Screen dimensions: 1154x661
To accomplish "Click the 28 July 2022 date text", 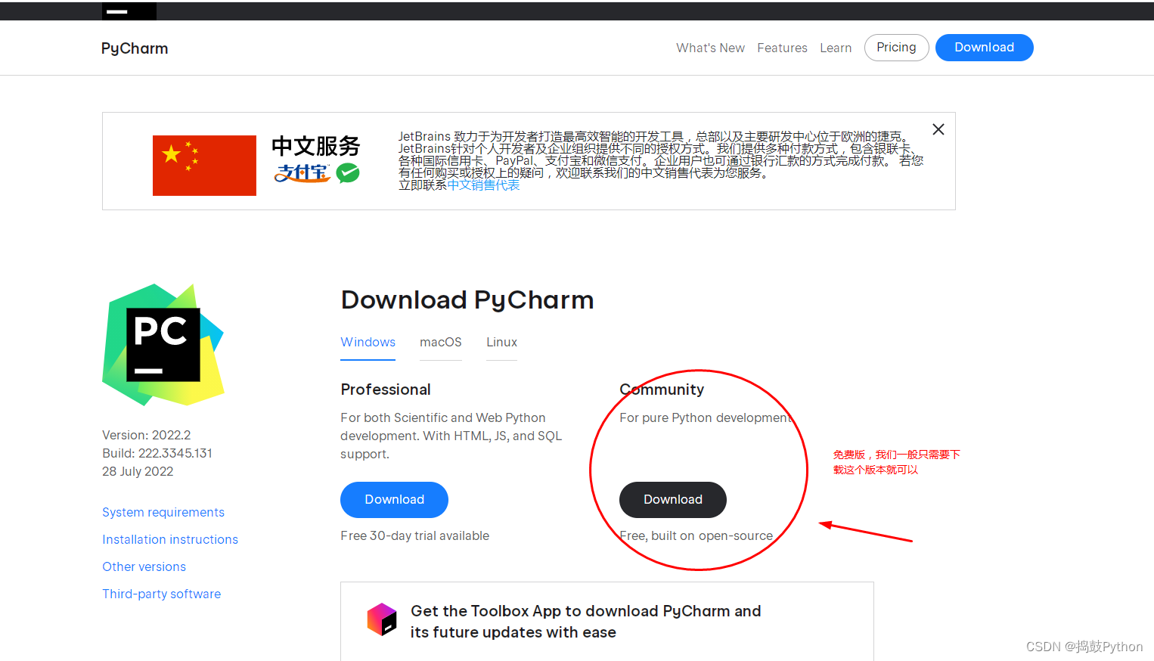I will 138,471.
